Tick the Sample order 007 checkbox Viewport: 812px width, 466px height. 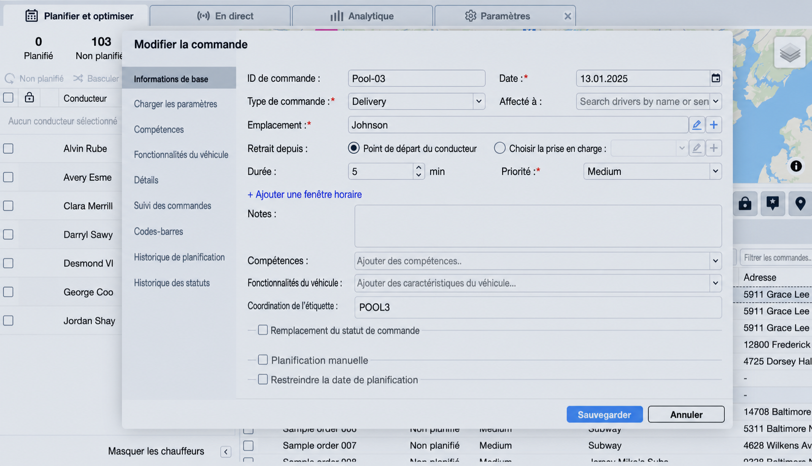coord(248,446)
